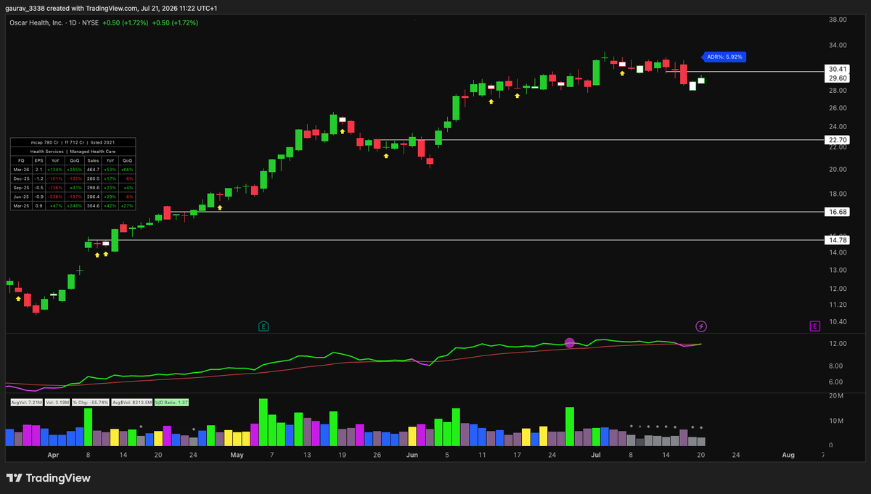Click the pink crossover dot on indicator line
Viewport: 871px width, 494px height.
[570, 342]
